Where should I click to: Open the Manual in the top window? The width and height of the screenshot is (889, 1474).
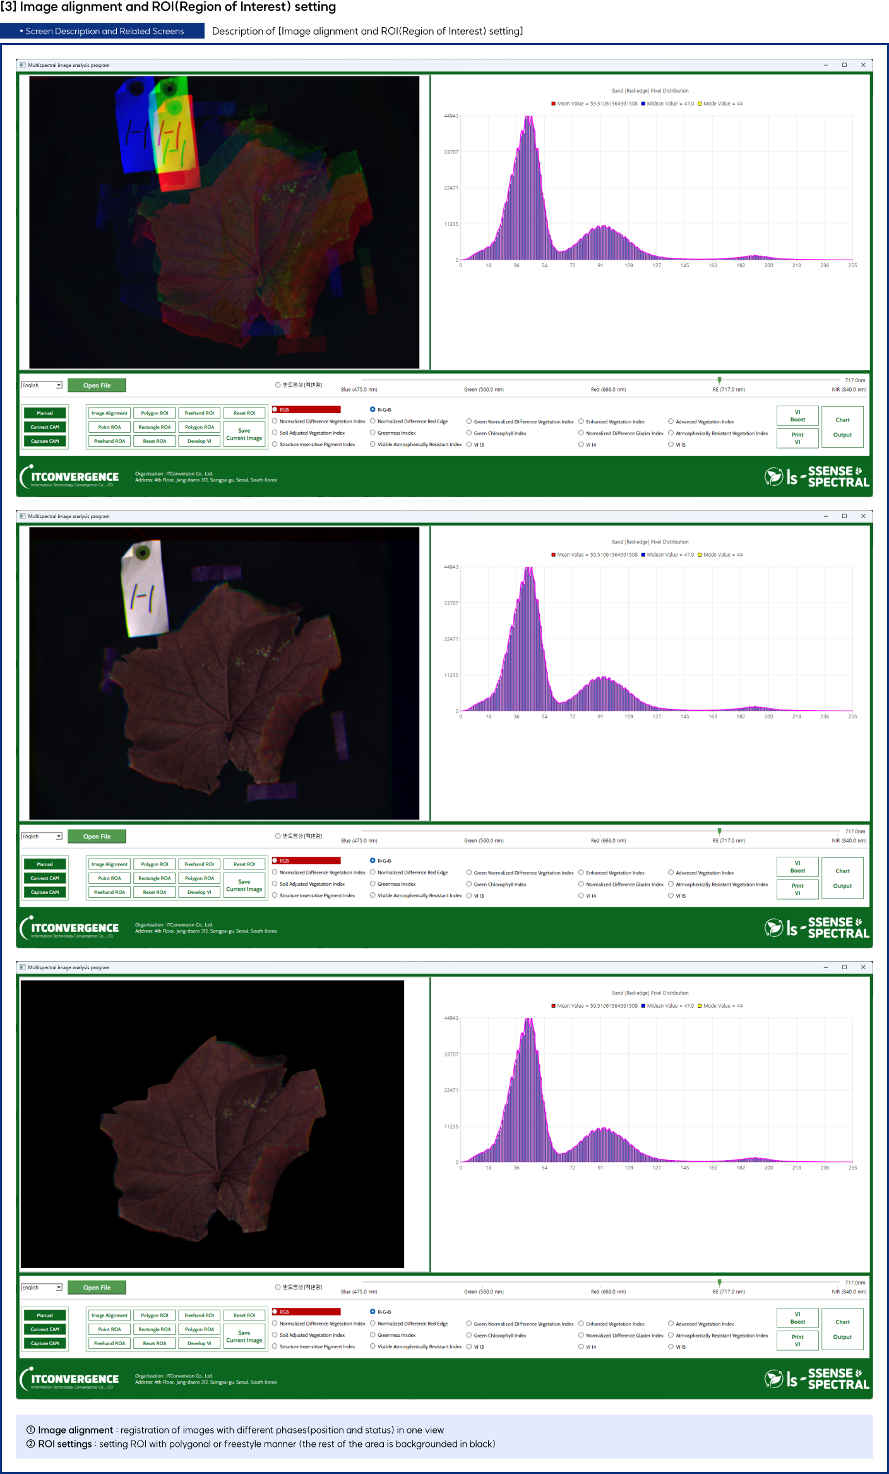coord(45,413)
